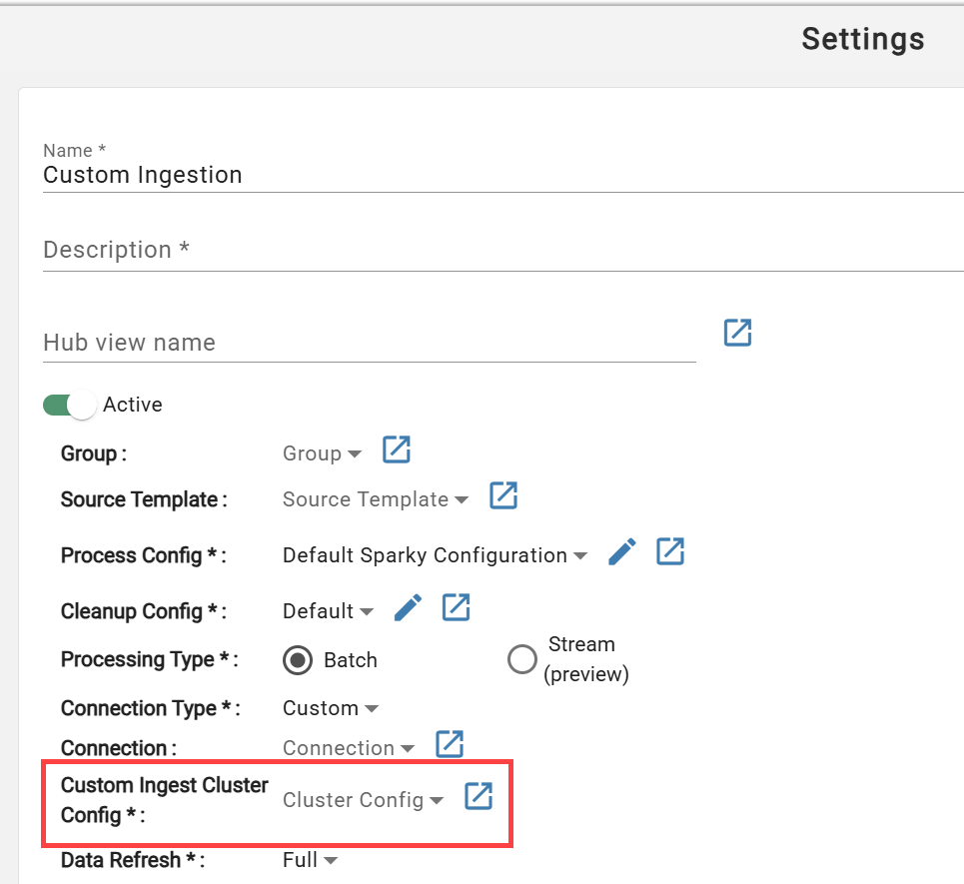Open Connection external link icon
Image resolution: width=964 pixels, height=884 pixels.
click(x=450, y=744)
